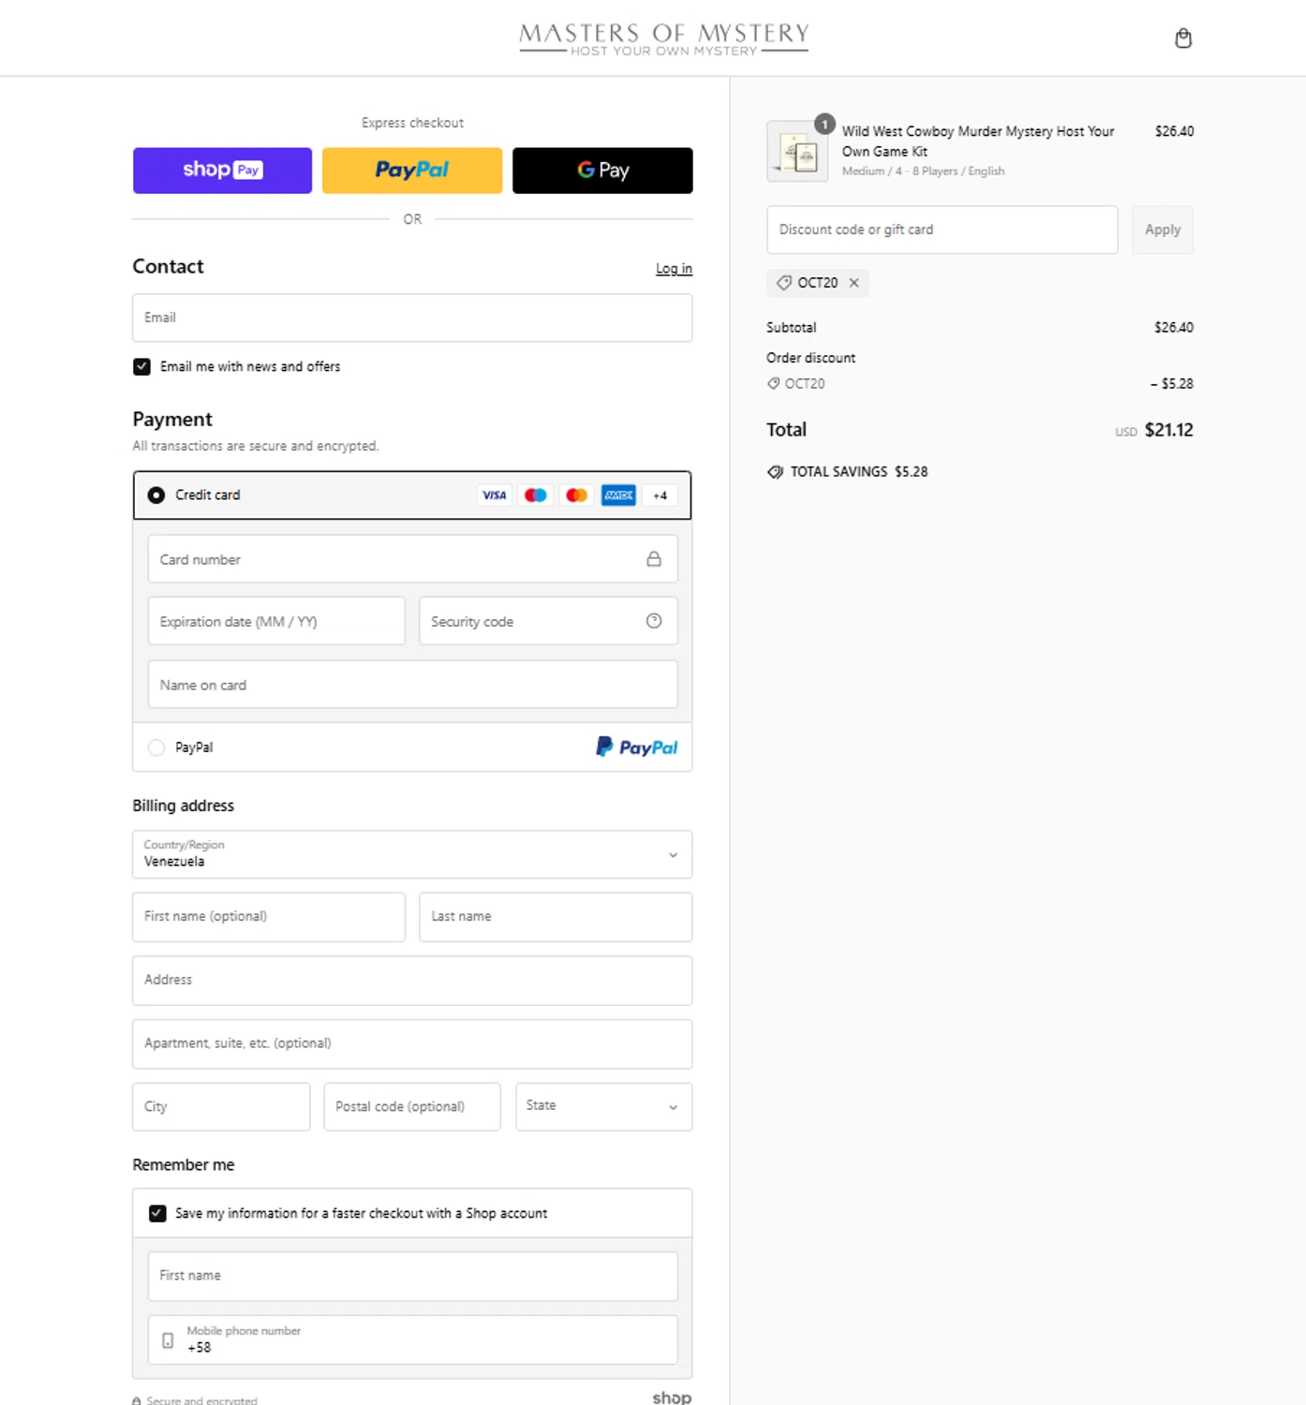Pay with Shop Pay express button
Screen dimensions: 1306x1405
(222, 170)
